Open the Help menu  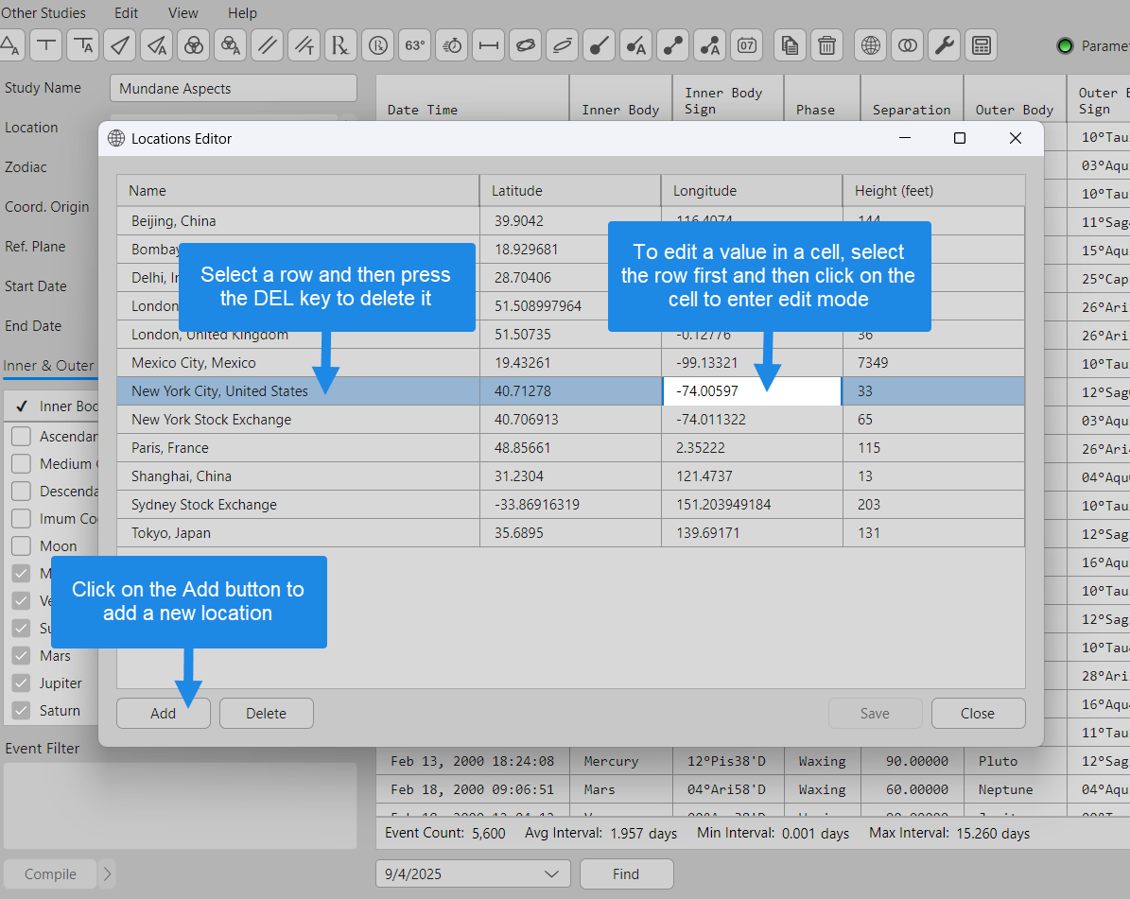coord(242,13)
